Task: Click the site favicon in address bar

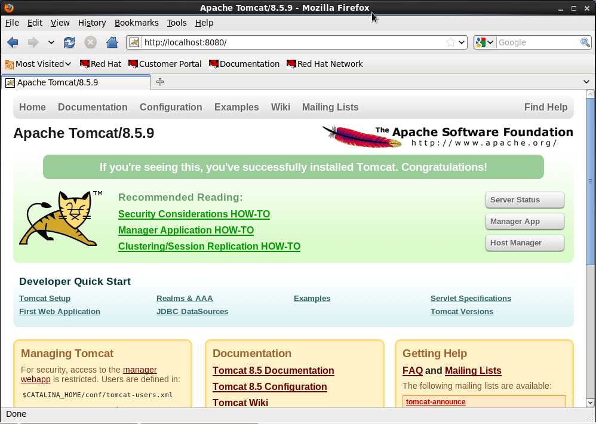Action: 134,42
